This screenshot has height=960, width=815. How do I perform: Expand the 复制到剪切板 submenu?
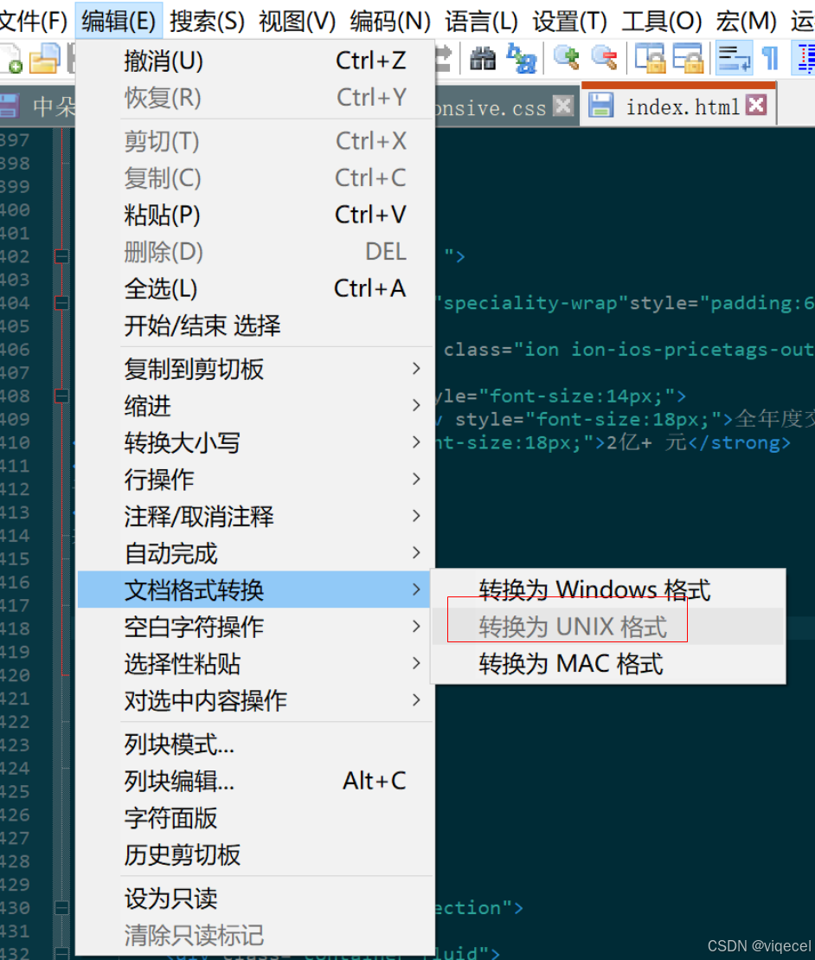pyautogui.click(x=256, y=369)
